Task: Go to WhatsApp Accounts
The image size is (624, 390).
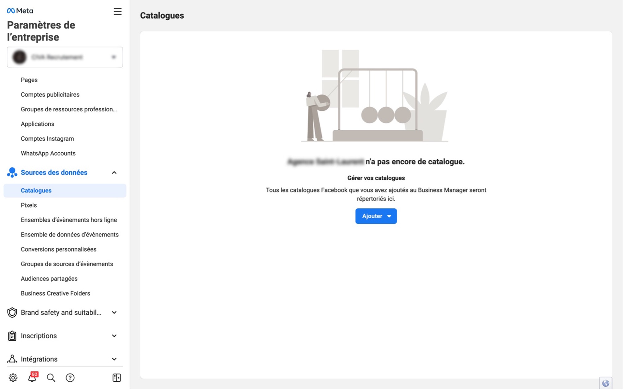Action: (48, 154)
